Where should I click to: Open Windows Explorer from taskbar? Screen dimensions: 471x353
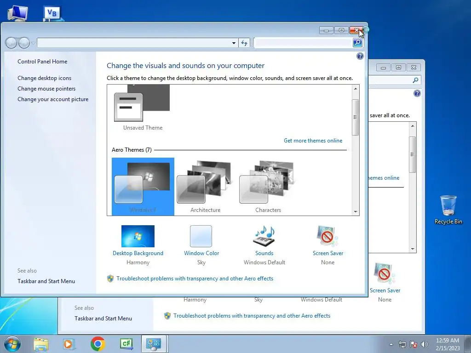(41, 344)
